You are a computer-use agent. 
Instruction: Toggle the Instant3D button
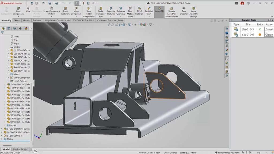point(159,12)
